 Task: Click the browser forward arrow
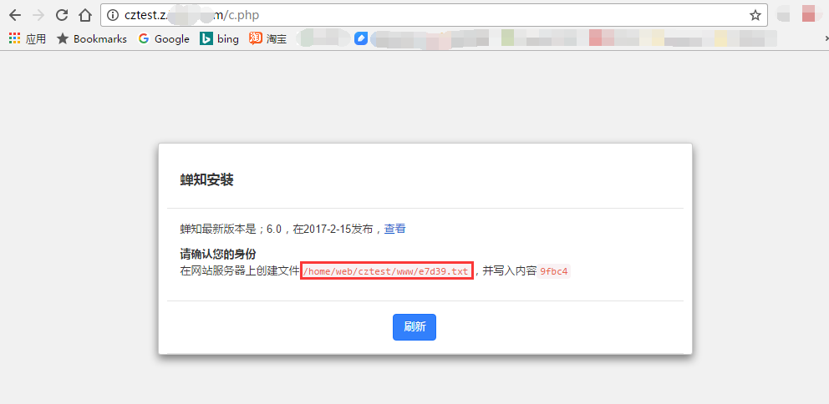click(x=38, y=15)
